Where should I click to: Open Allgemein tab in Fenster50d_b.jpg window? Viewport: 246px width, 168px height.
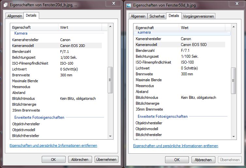pyautogui.click(x=138, y=16)
